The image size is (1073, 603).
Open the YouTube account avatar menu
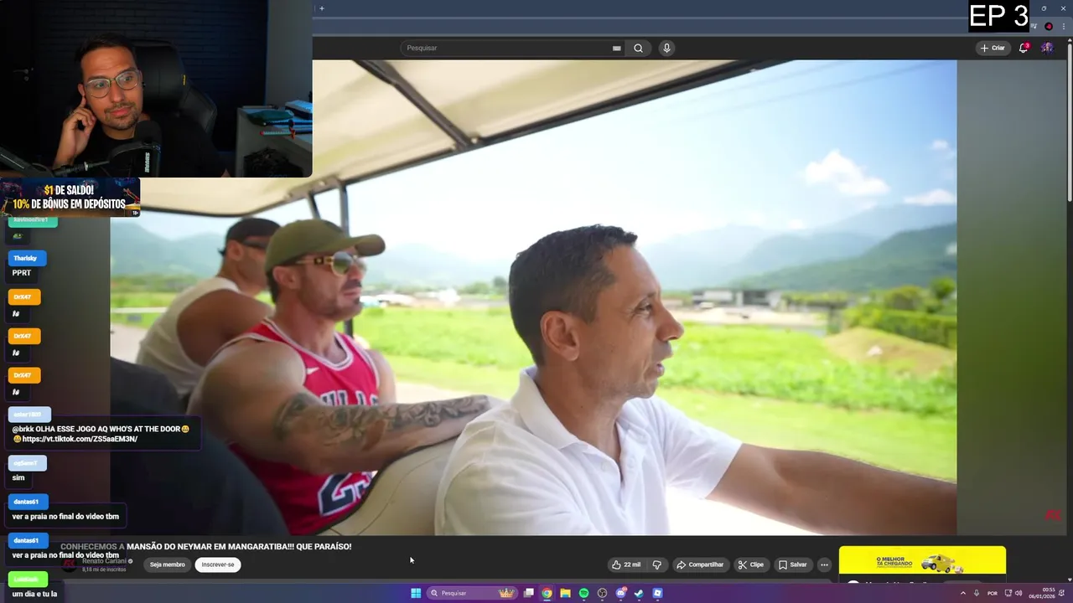1047,48
